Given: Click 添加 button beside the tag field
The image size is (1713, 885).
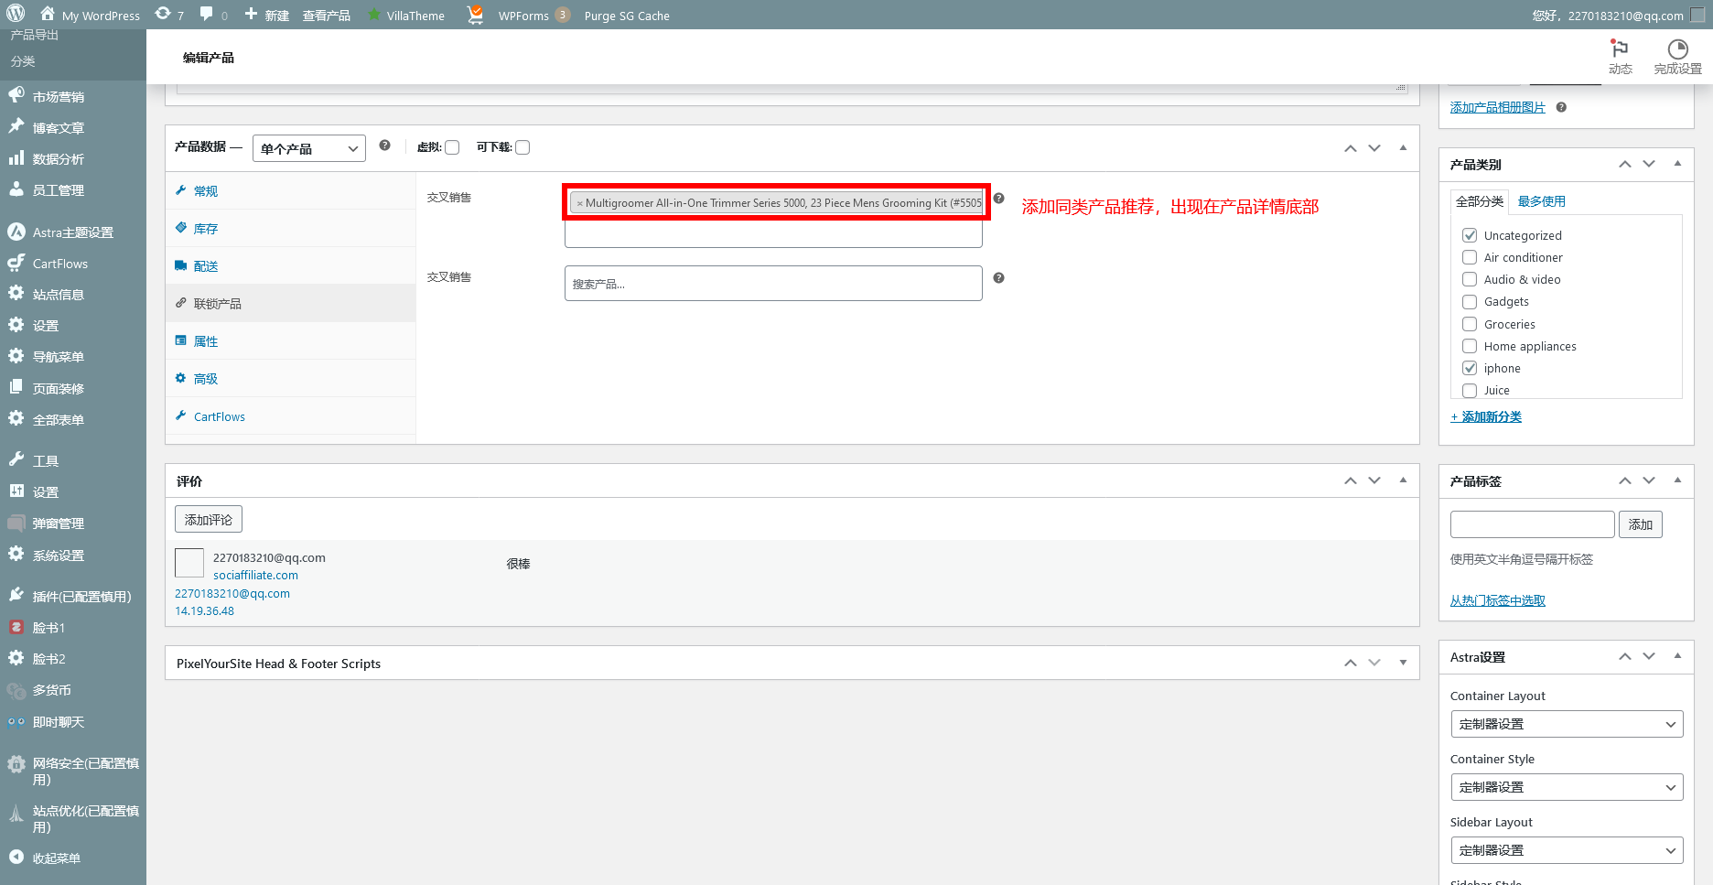Looking at the screenshot, I should [x=1641, y=524].
